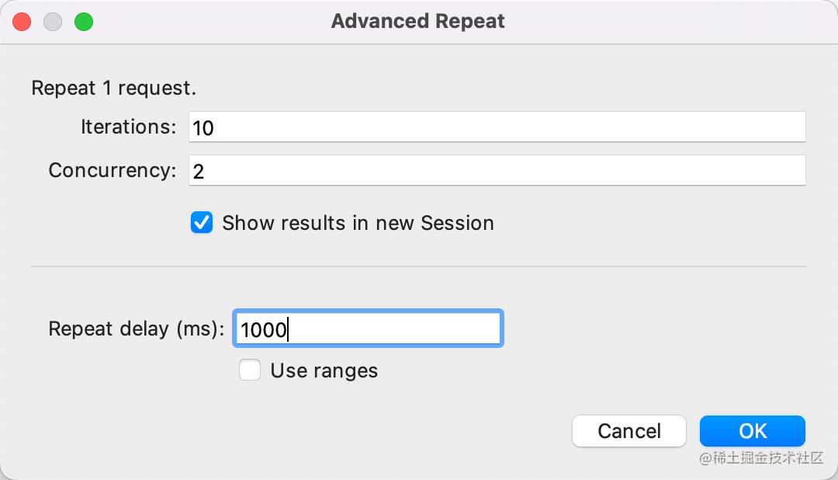
Task: Focus the Iterations input field
Action: point(497,127)
